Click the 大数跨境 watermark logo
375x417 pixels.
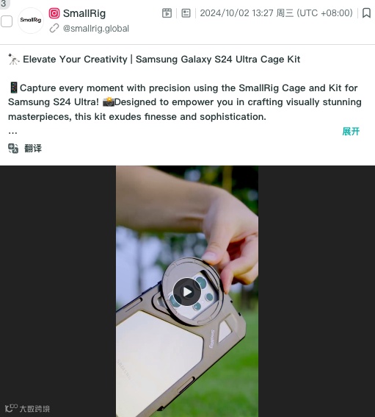tap(27, 408)
